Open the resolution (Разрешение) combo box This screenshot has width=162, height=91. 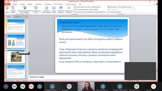(x=126, y=7)
